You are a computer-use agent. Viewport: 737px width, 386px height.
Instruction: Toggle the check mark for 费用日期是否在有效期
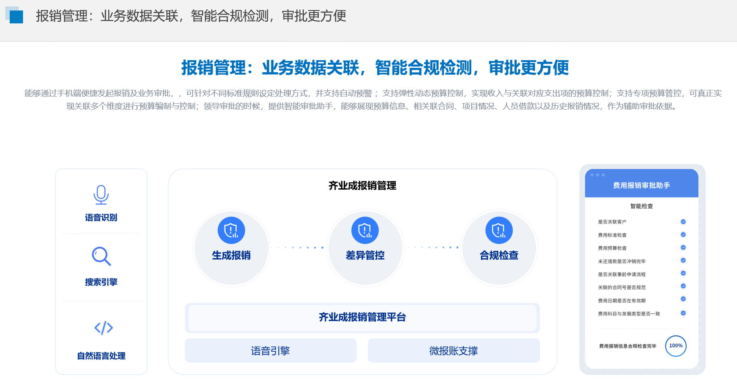click(x=683, y=299)
